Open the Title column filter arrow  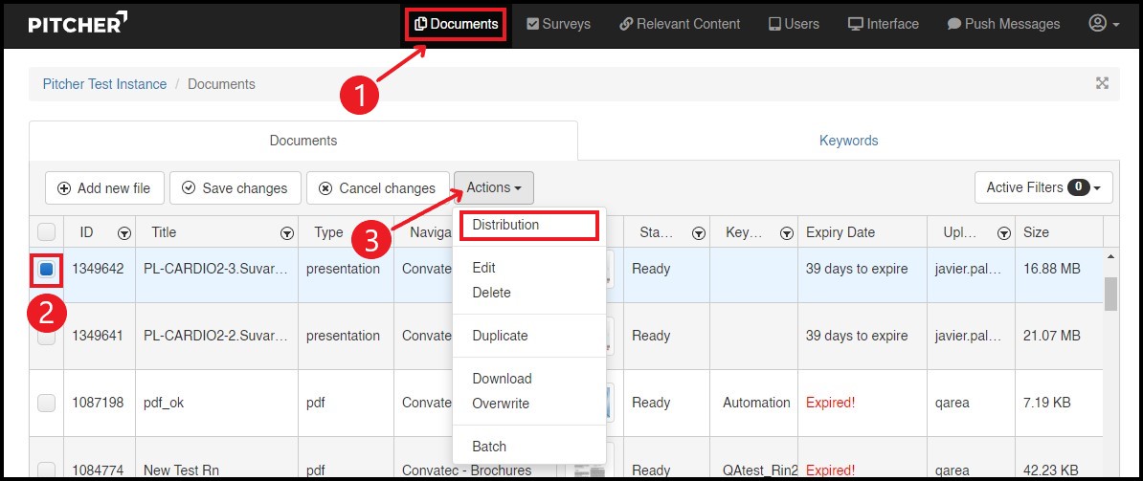[286, 233]
